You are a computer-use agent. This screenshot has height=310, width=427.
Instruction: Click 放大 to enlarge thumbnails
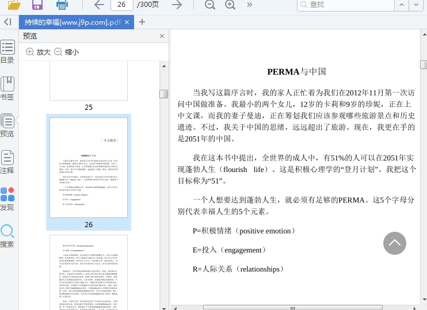[38, 52]
